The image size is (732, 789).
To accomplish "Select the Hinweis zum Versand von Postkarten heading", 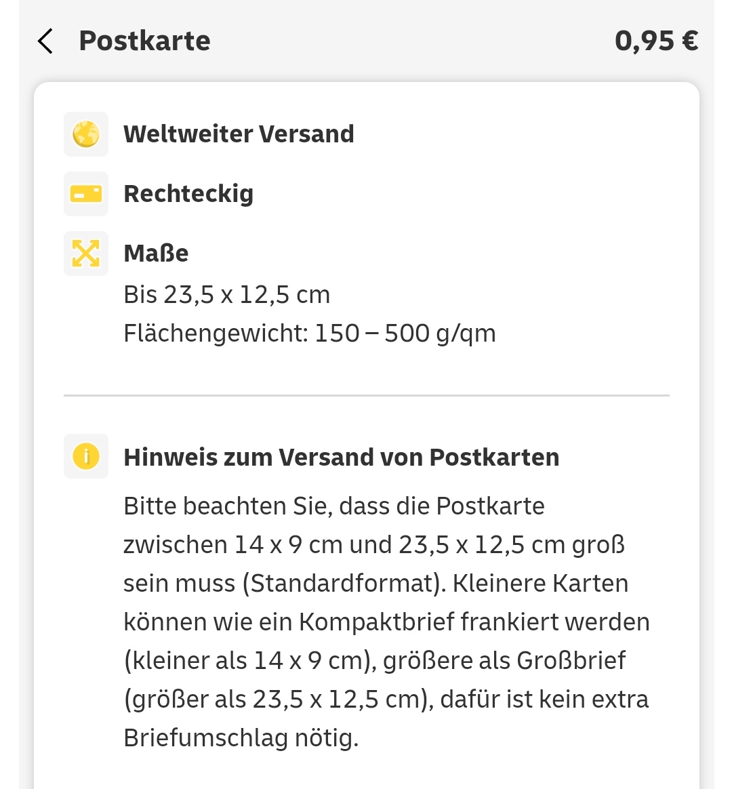I will click(342, 458).
